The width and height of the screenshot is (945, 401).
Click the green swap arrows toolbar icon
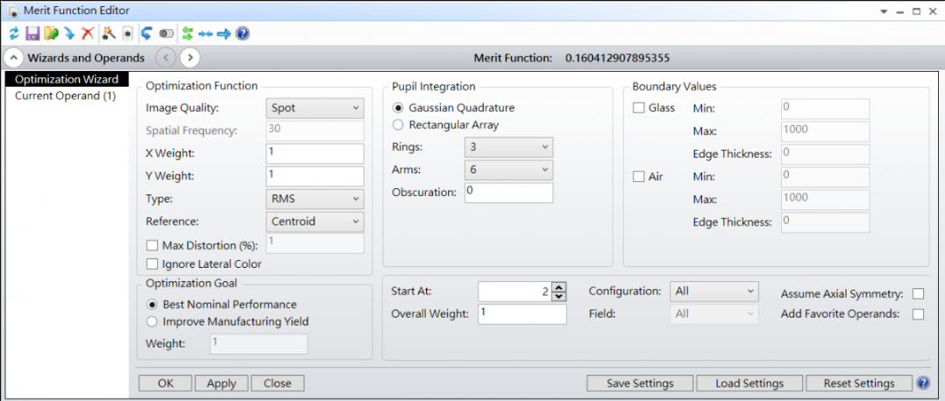(188, 33)
